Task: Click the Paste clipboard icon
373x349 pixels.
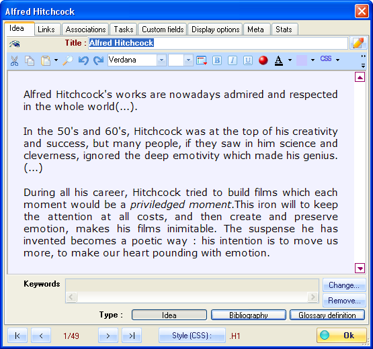Action: click(46, 60)
